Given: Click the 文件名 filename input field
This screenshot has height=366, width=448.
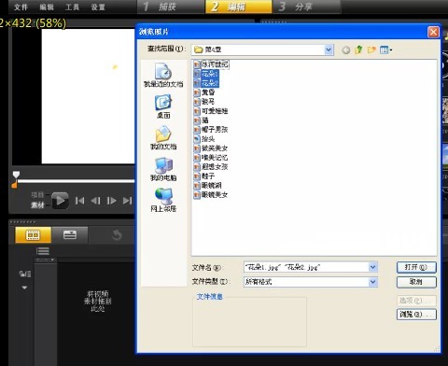Looking at the screenshot, I should 306,267.
